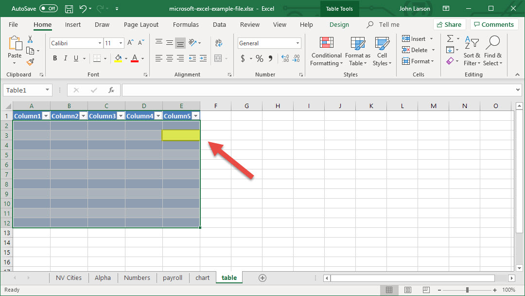This screenshot has width=525, height=296.
Task: Open the Page Layout ribbon tab
Action: click(x=141, y=25)
